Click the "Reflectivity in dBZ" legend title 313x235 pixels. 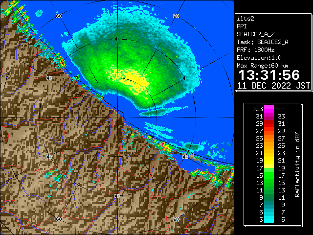click(x=297, y=164)
